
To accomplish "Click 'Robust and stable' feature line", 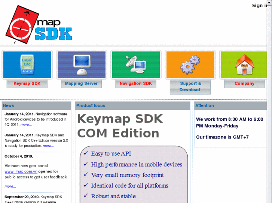I will point(113,196).
